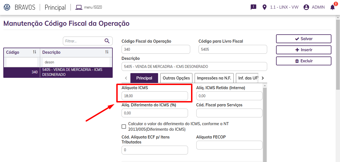This screenshot has width=340, height=162.
Task: Select the 1.1 - LINX - VW location text
Action: (x=284, y=7)
